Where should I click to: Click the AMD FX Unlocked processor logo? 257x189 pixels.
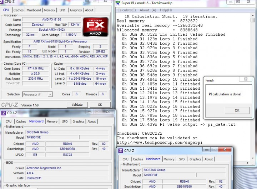[x=96, y=27]
